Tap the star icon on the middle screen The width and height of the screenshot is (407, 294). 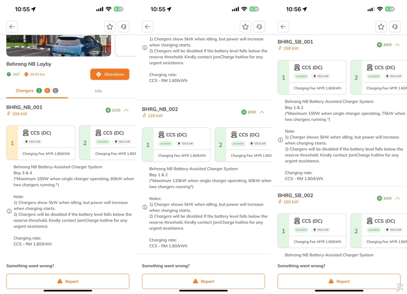[245, 27]
